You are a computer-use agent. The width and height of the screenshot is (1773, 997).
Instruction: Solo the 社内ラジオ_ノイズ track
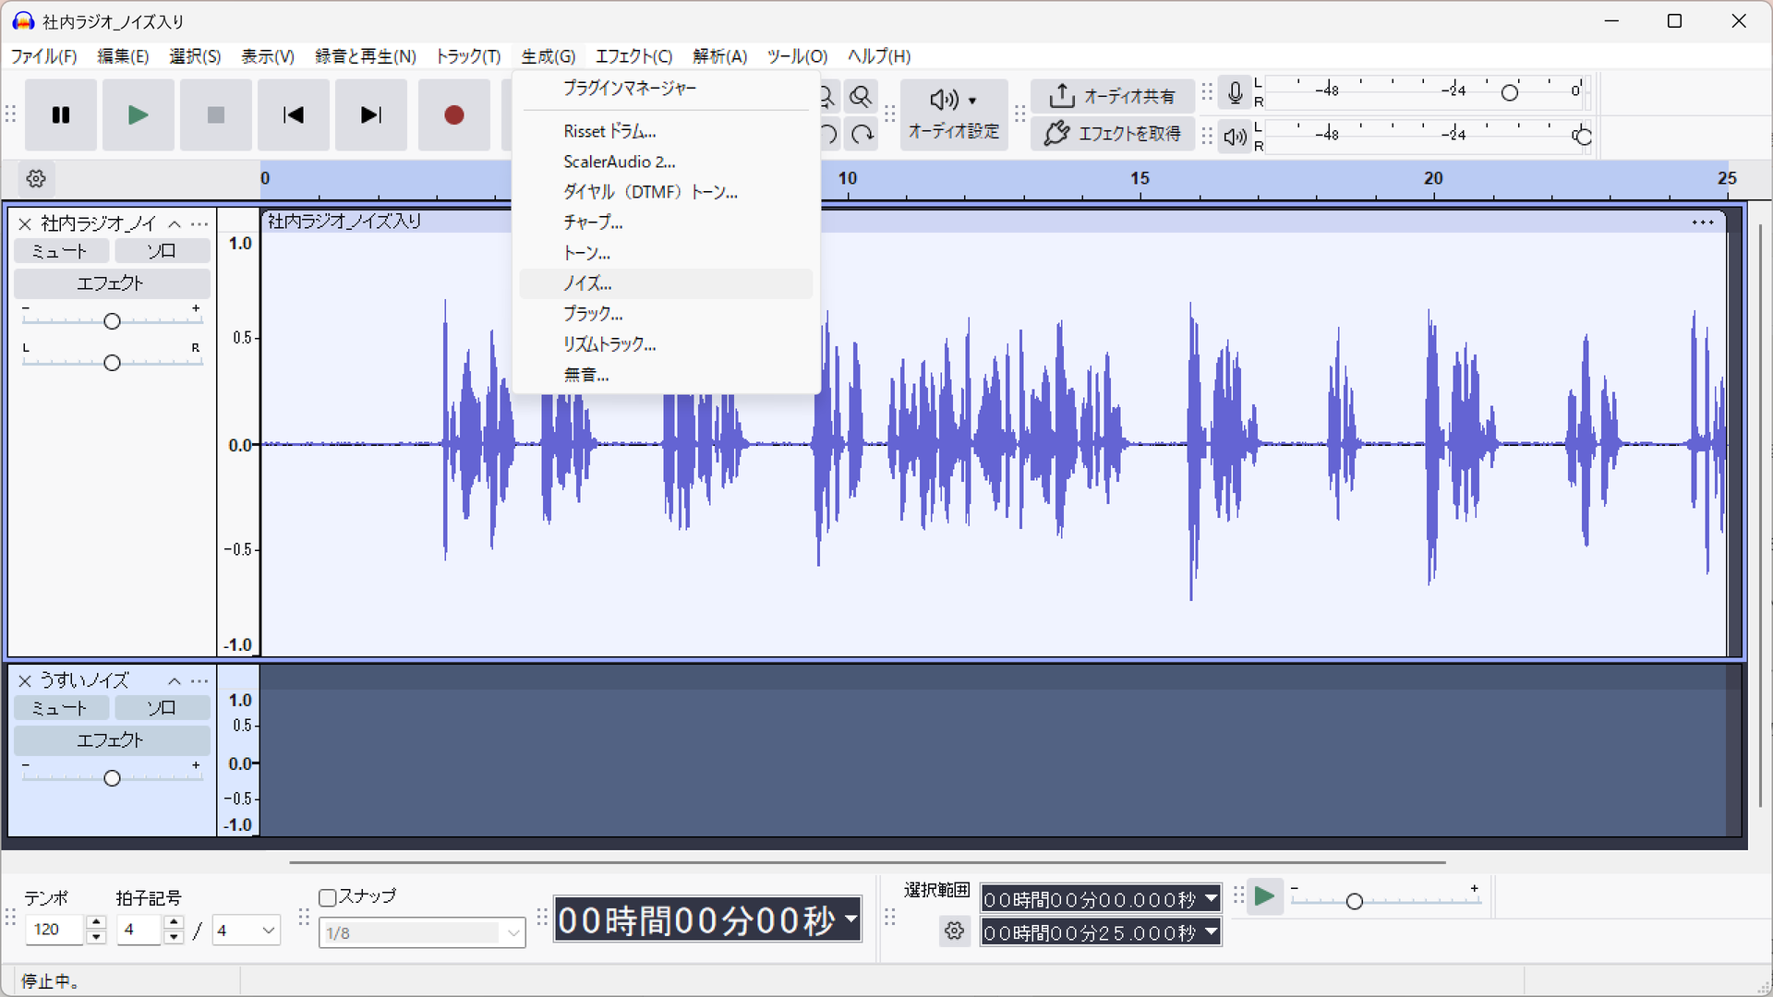click(x=162, y=251)
